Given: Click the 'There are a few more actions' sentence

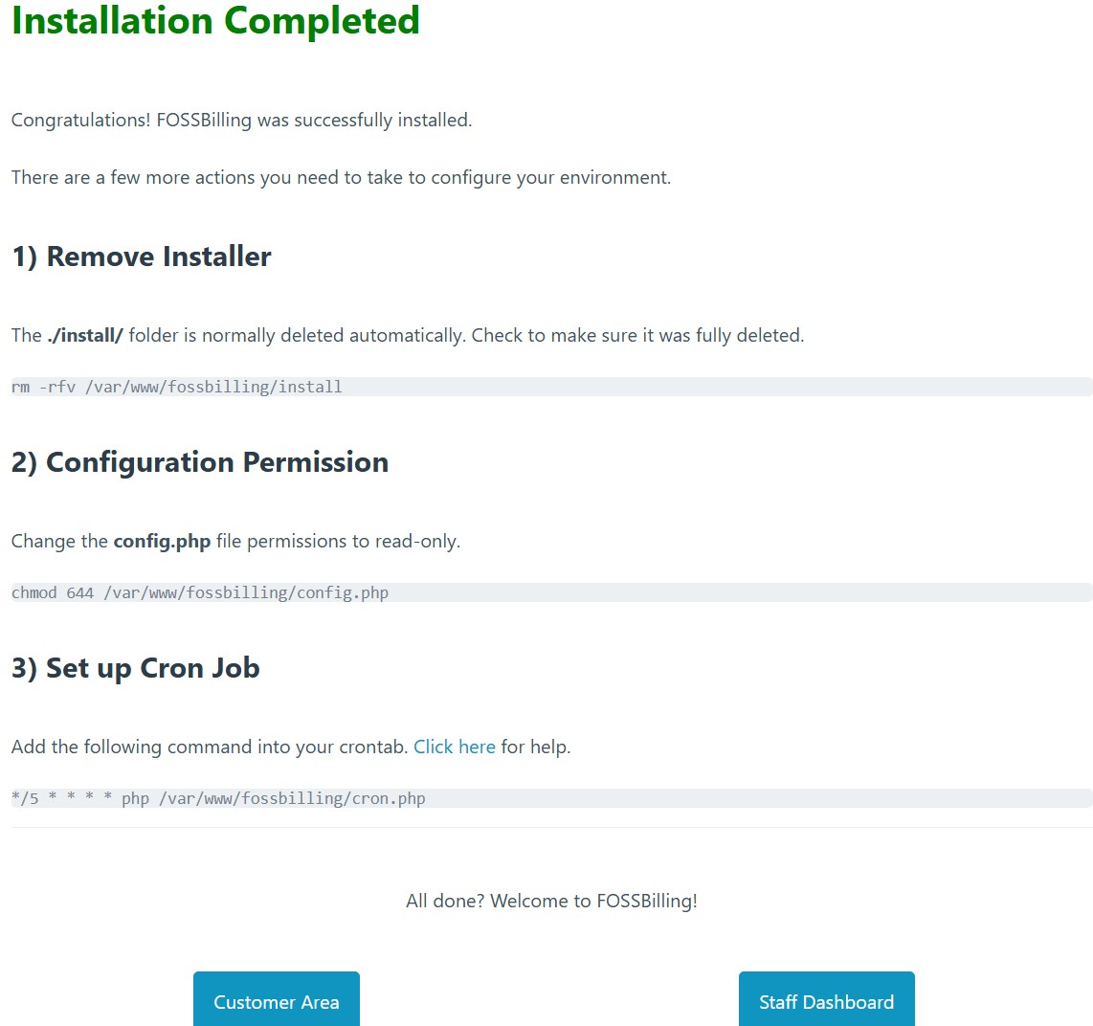Looking at the screenshot, I should click(341, 178).
